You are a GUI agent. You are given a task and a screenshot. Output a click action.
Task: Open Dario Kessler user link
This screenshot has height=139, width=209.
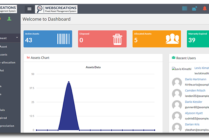pos(194,102)
